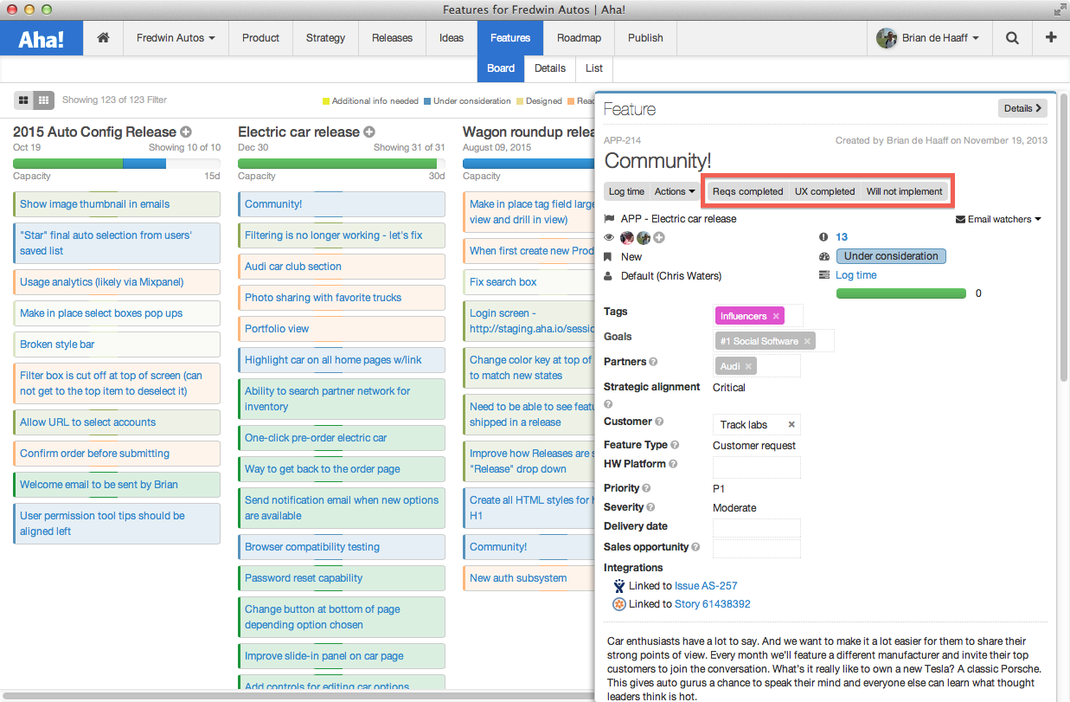Remove the Audi partner

[x=748, y=366]
